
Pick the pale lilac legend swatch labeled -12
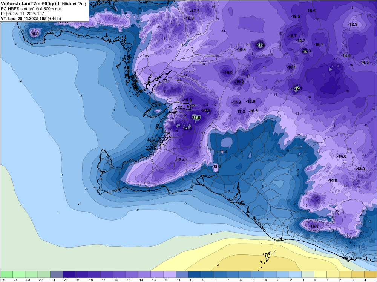170,274
